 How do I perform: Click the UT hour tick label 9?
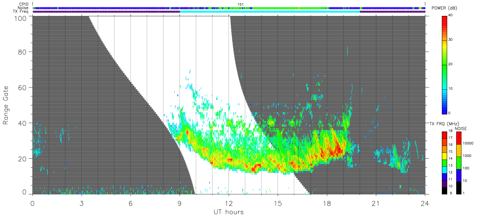click(x=179, y=203)
